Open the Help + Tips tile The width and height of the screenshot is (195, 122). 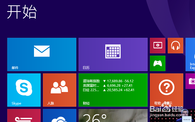tap(167, 90)
